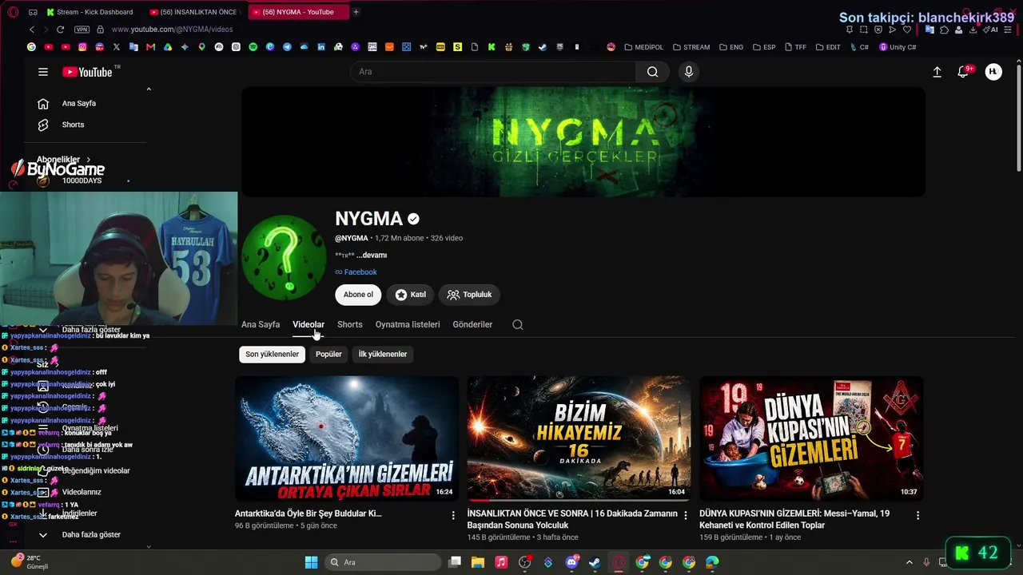Open the EDIT bookmarks folder
Image resolution: width=1023 pixels, height=575 pixels.
pos(828,47)
